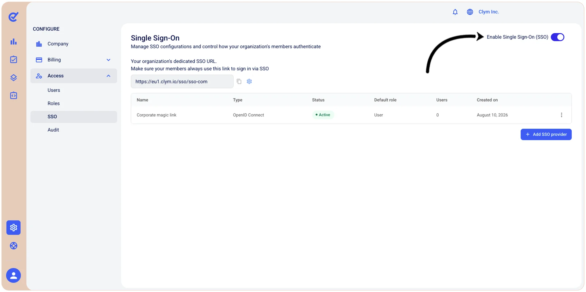
Task: Click the Company building icon
Action: (39, 44)
